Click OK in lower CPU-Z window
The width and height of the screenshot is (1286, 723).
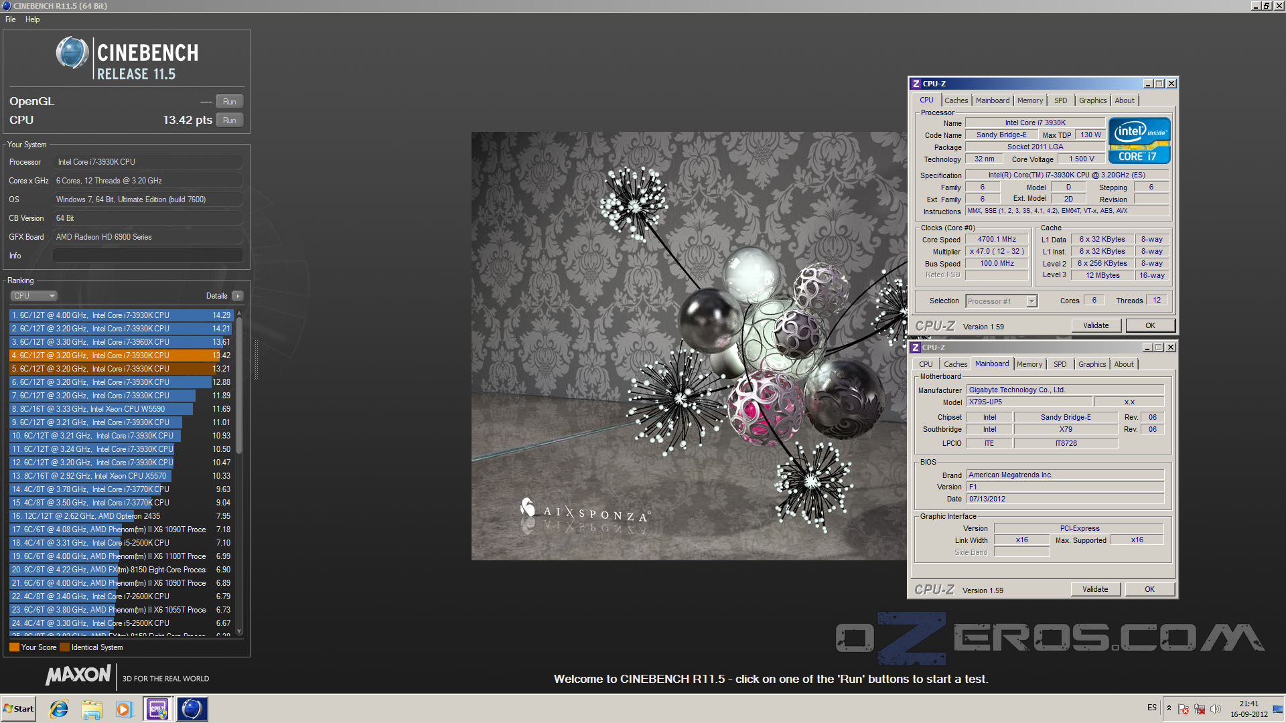1149,589
